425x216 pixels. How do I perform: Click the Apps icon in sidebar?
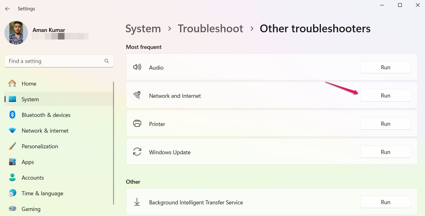[x=12, y=162]
